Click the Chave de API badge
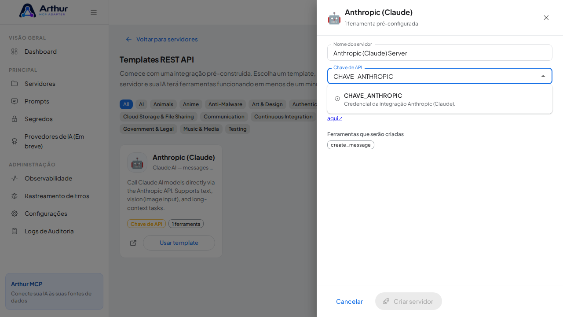This screenshot has width=563, height=317. pos(146,224)
